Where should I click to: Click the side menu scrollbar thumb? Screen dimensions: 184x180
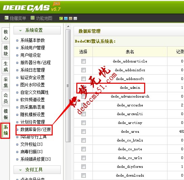68,86
